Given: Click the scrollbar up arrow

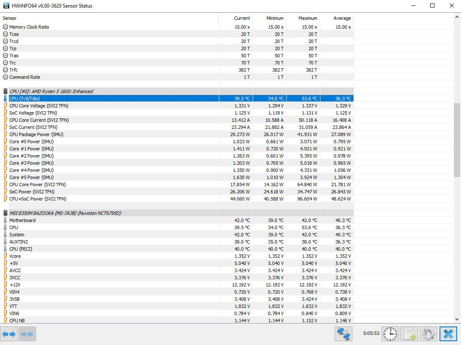Looking at the screenshot, I should (457, 17).
